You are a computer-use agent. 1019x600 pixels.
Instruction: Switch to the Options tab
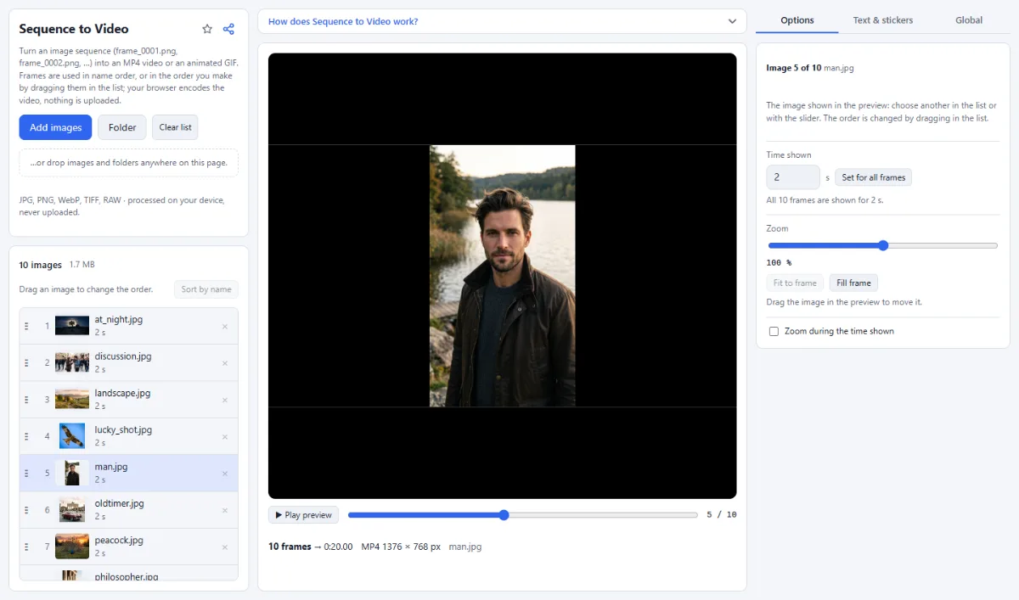tap(797, 20)
